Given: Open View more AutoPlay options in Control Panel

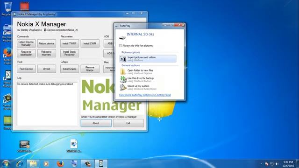Looking at the screenshot, I should (x=145, y=95).
